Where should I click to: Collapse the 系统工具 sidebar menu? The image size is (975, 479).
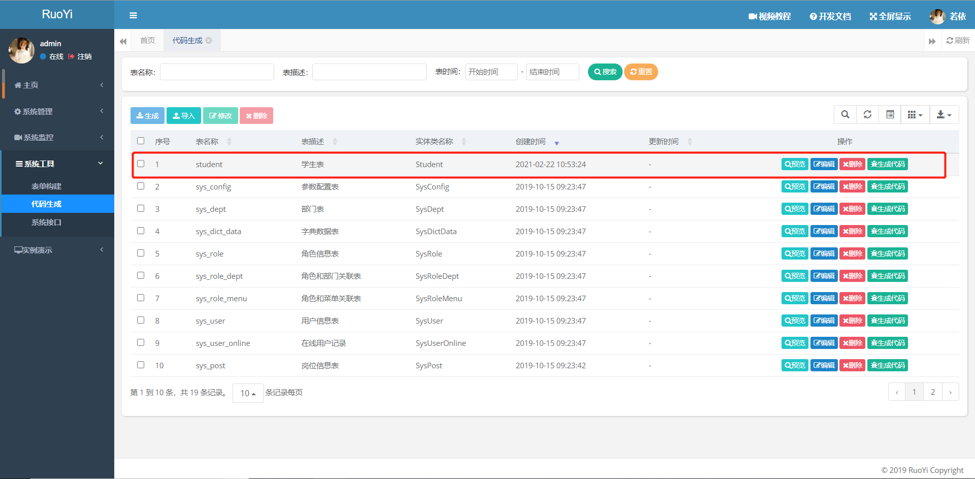tap(58, 164)
